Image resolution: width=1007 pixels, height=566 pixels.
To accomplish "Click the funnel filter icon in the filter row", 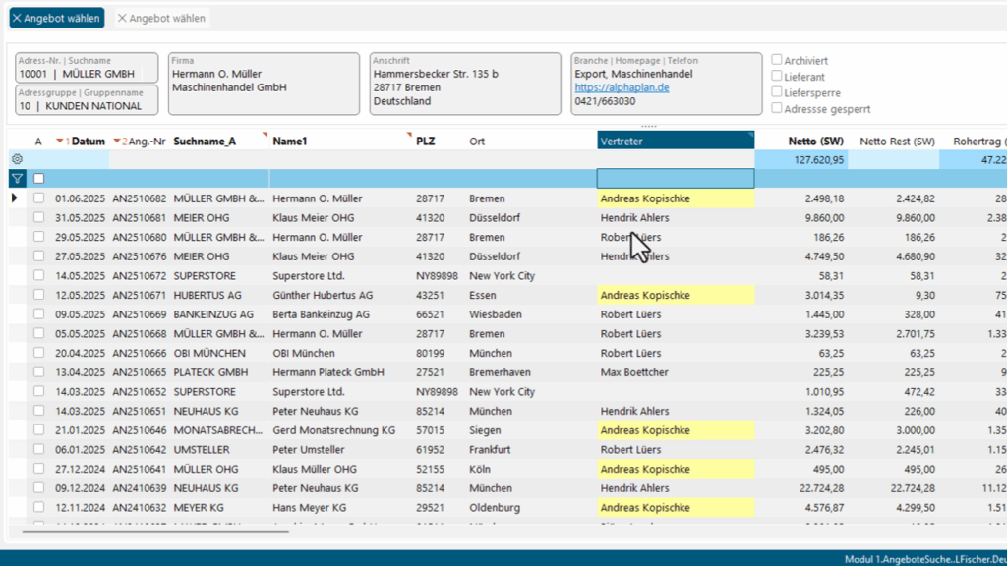I will click(x=17, y=179).
